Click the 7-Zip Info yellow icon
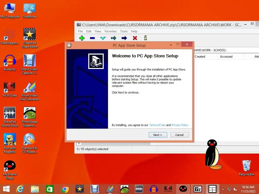Viewport: 259px width, 194px height. pyautogui.click(x=145, y=38)
